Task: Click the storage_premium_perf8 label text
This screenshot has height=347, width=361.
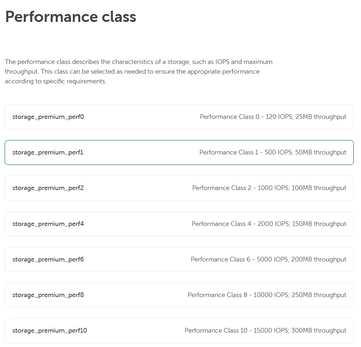Action: 48,295
